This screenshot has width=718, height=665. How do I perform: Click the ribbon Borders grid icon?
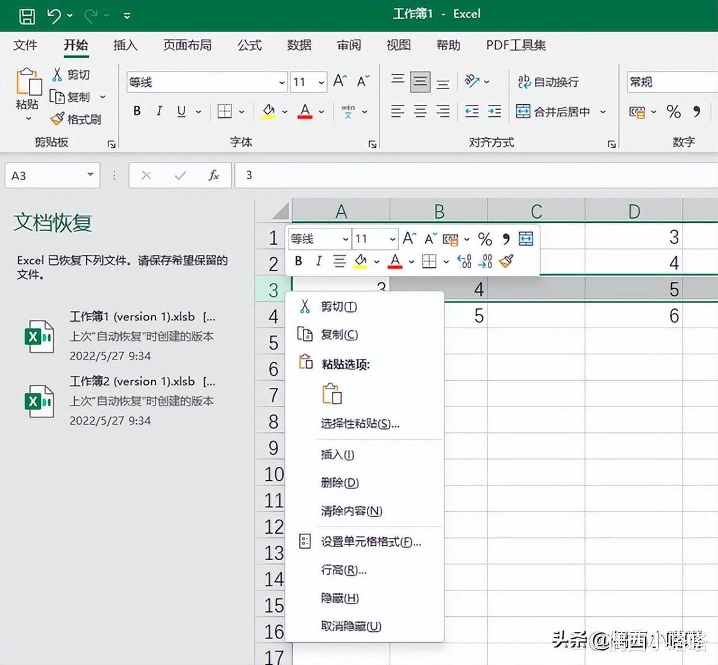(x=224, y=111)
